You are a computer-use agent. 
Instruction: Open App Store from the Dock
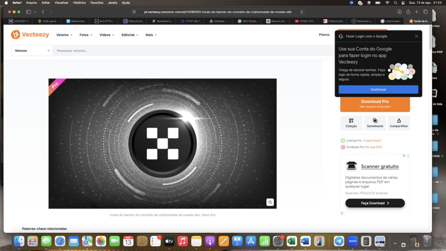(x=251, y=241)
